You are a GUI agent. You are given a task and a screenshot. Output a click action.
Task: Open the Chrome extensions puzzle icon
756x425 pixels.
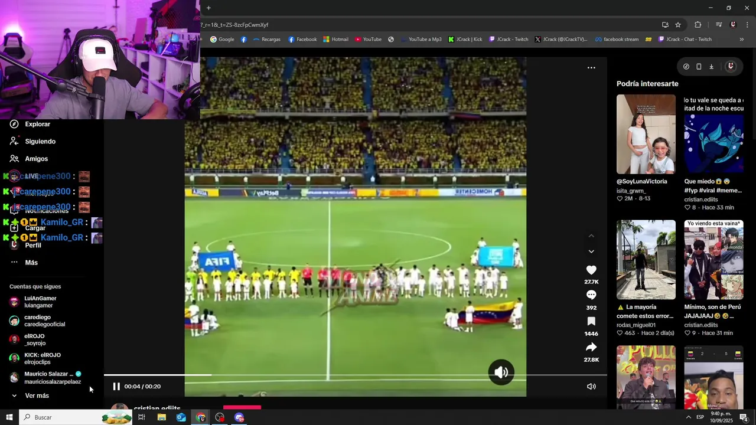(x=698, y=25)
